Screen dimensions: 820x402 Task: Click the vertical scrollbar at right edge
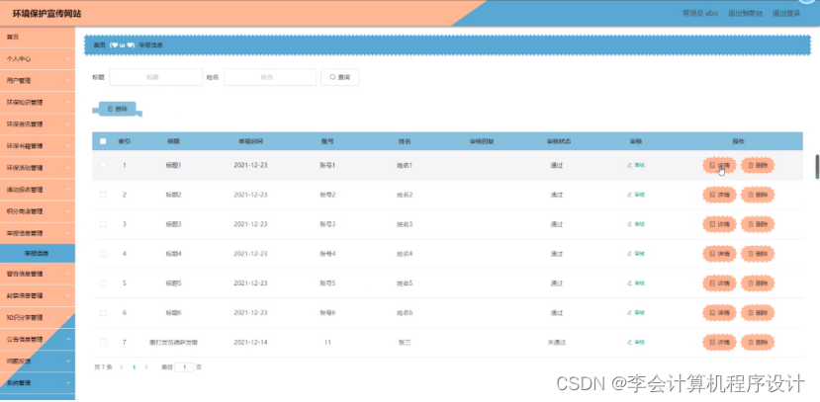[x=817, y=167]
